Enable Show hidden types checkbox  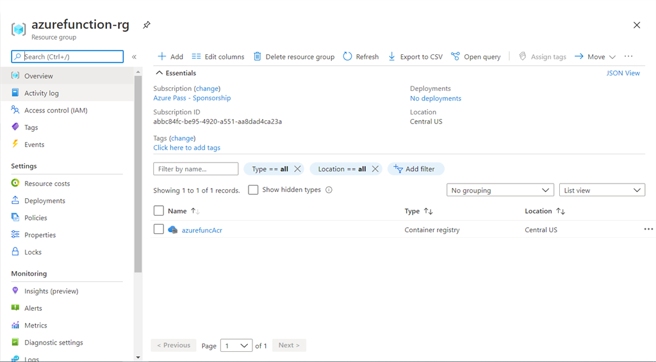pos(253,190)
